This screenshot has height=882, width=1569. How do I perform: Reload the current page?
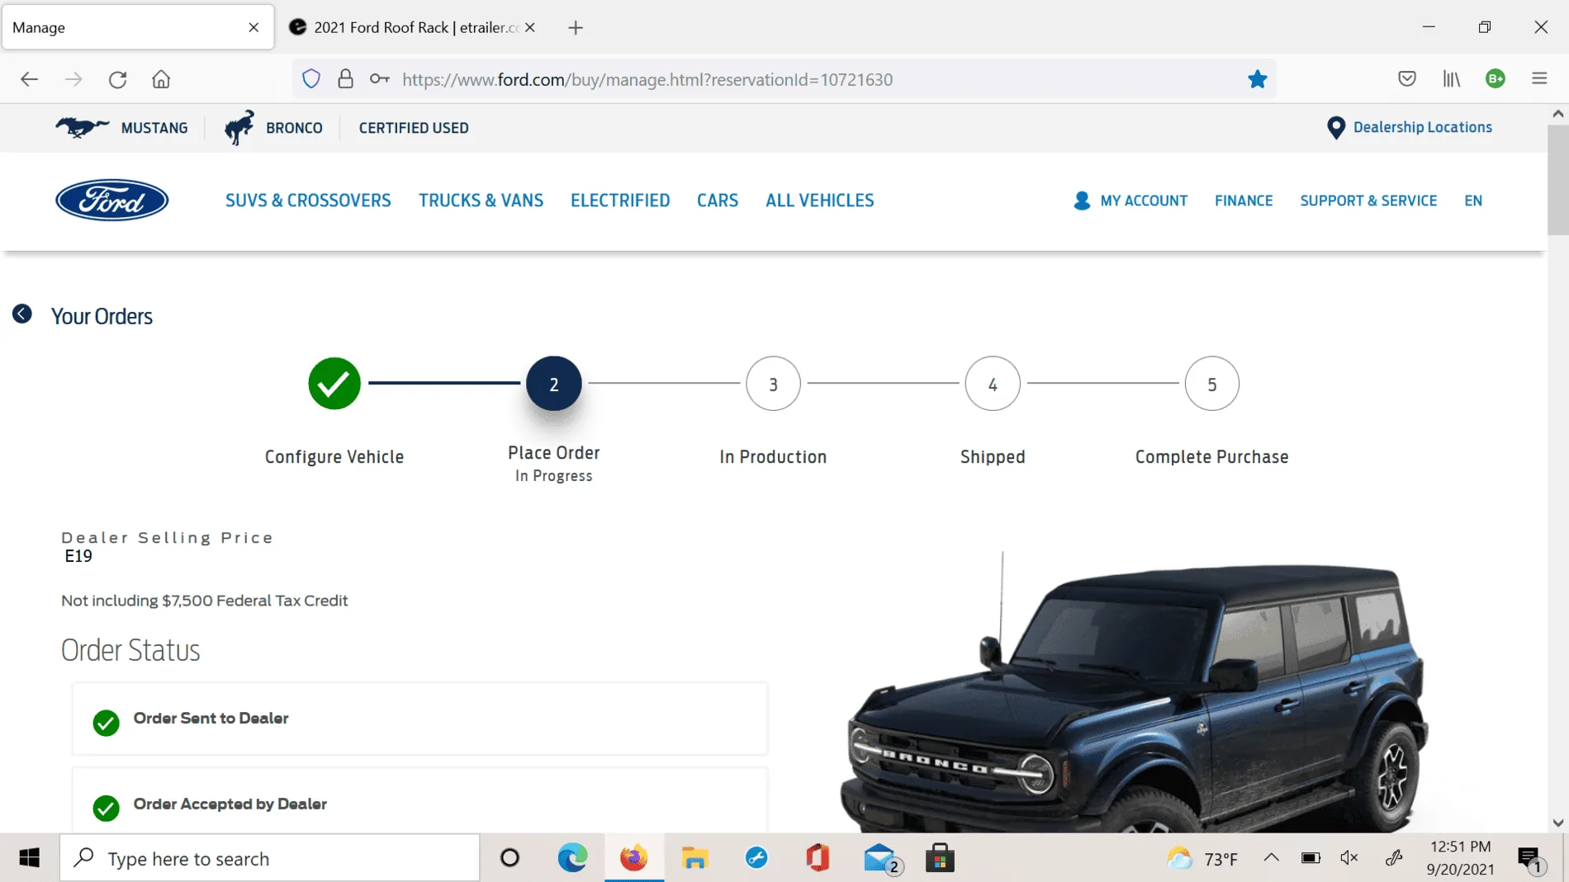click(x=118, y=79)
